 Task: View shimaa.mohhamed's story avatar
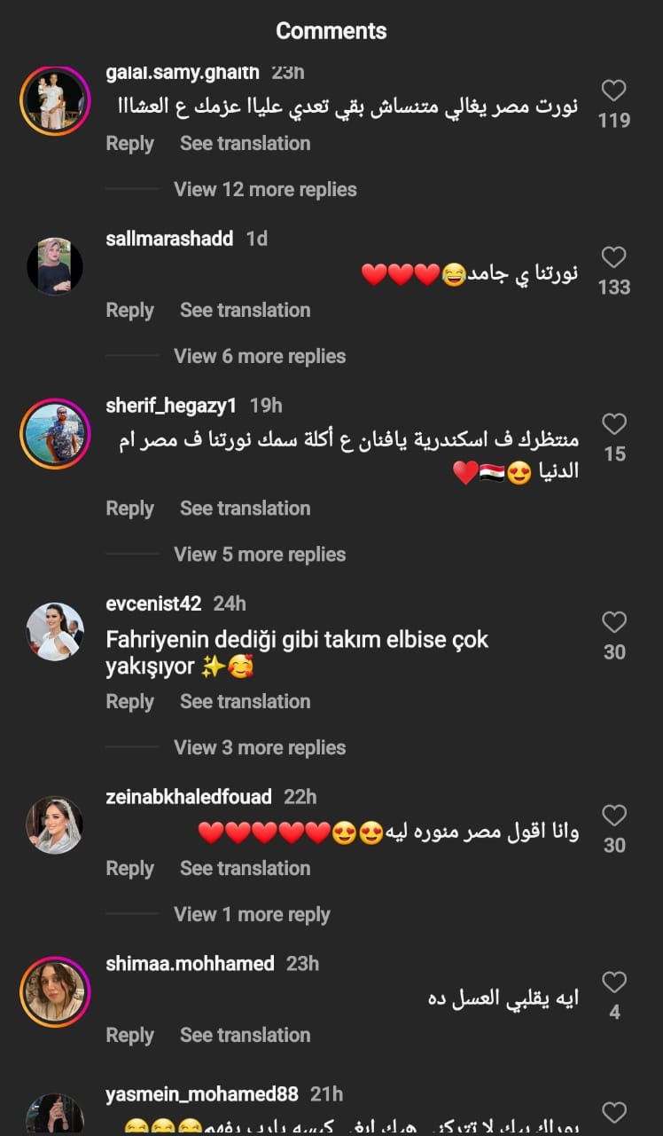55,992
